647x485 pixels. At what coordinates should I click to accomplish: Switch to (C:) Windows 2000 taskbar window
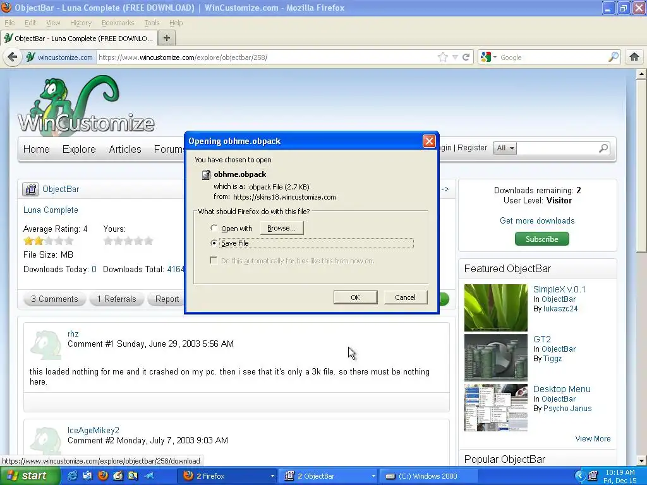(x=428, y=476)
